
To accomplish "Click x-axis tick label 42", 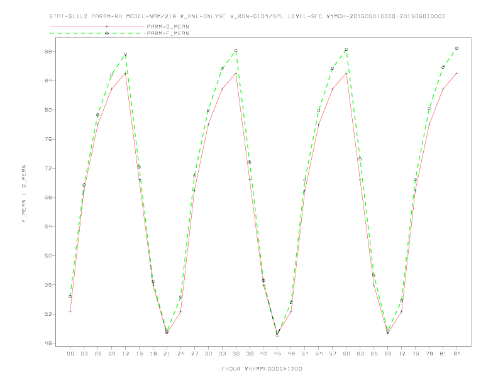I will click(263, 354).
